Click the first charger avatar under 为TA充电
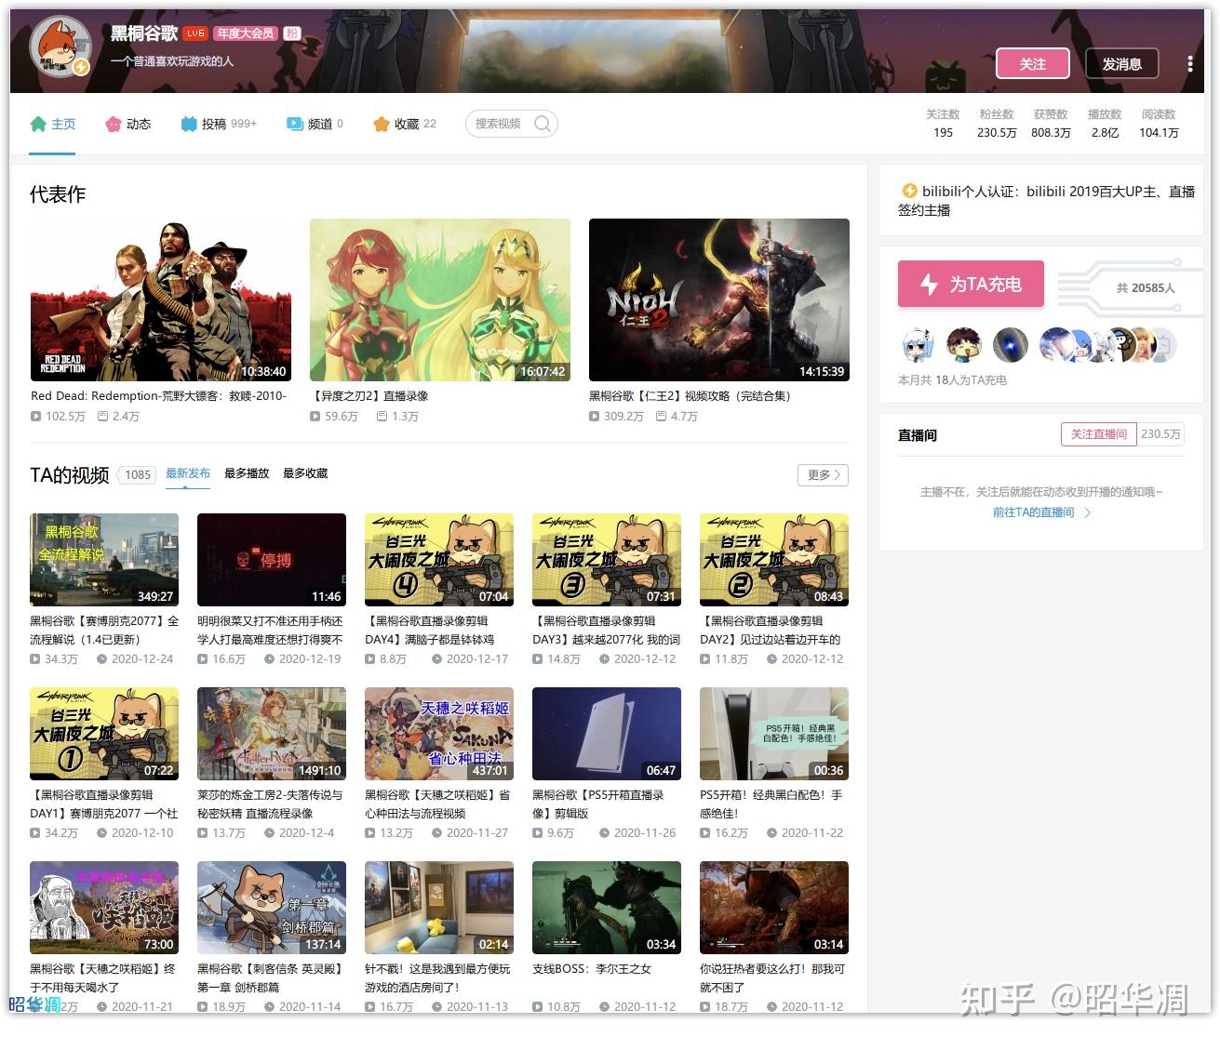1220x1050 pixels. click(x=918, y=345)
